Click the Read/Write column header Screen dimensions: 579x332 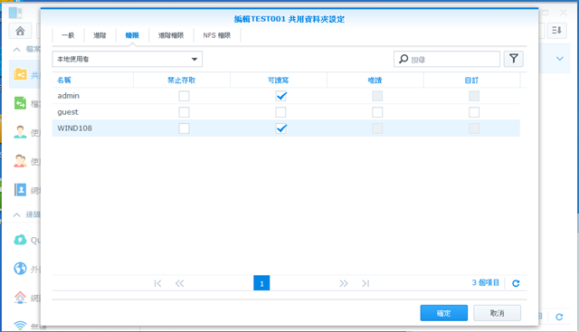pos(279,81)
